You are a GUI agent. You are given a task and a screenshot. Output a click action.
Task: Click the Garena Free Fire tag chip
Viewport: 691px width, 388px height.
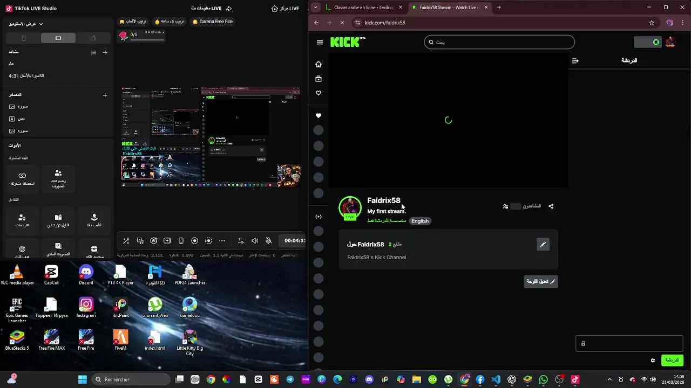coord(212,22)
